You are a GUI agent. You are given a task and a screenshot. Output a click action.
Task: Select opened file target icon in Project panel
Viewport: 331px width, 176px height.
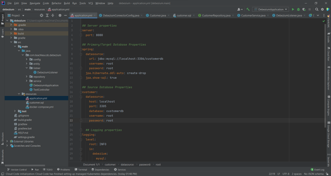point(42,16)
